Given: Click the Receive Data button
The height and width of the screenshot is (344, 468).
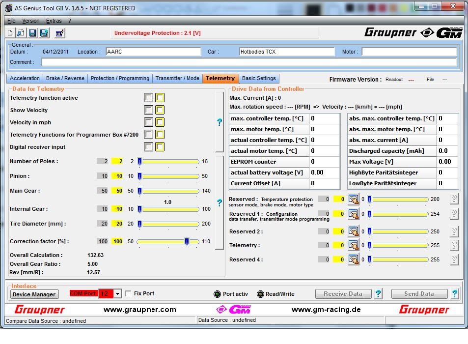Looking at the screenshot, I should 343,294.
